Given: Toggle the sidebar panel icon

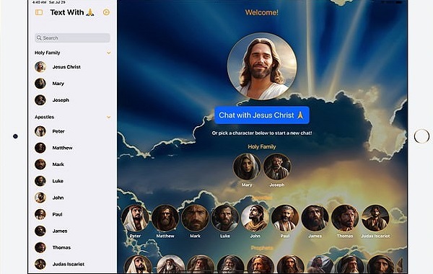Looking at the screenshot, I should point(39,12).
